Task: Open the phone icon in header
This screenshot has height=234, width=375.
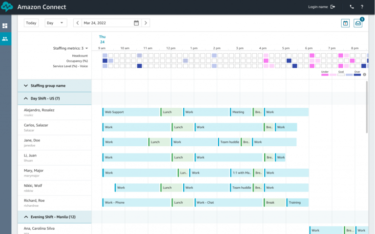Action: pos(352,7)
